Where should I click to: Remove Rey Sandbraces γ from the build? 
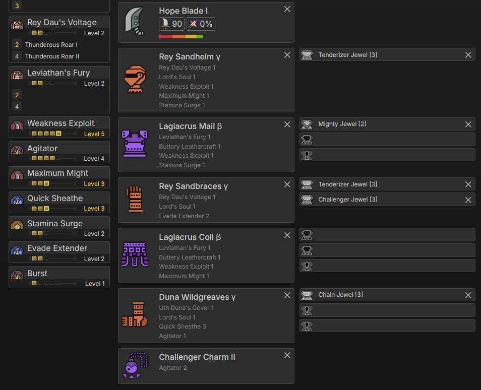[287, 184]
